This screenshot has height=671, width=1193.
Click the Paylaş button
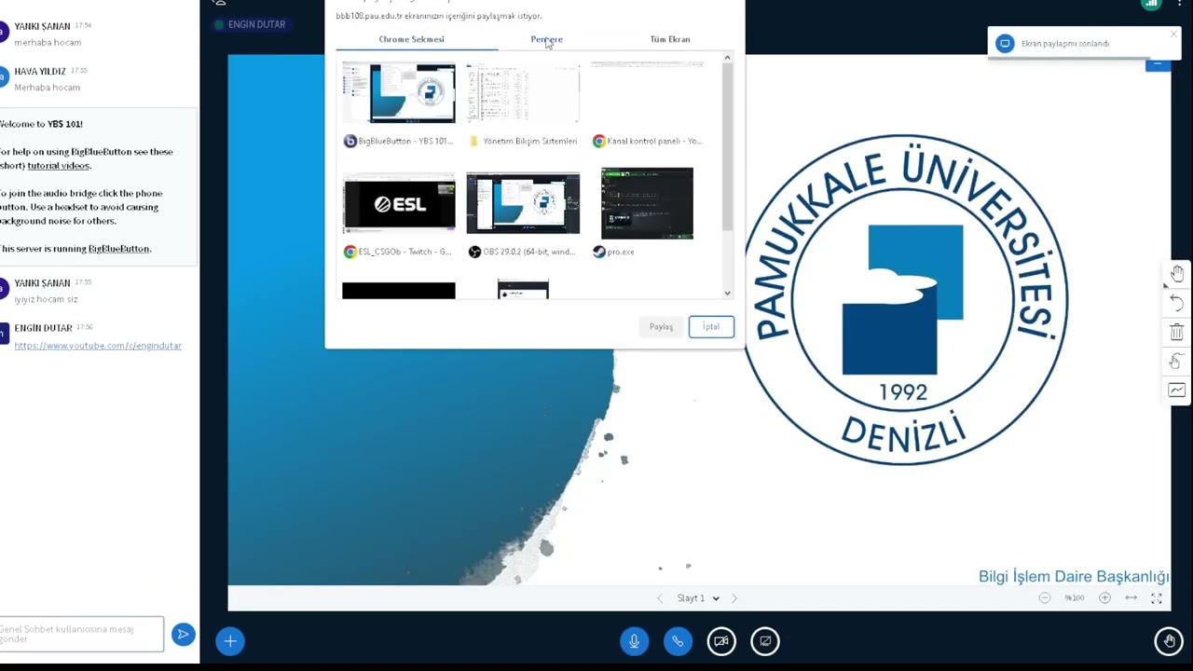661,327
